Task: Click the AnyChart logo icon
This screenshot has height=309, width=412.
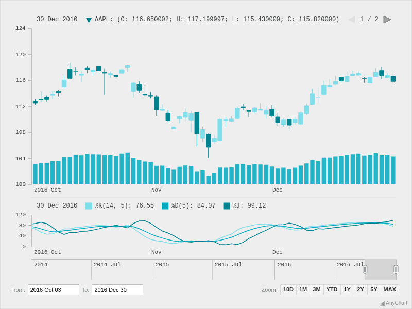Action: click(382, 303)
